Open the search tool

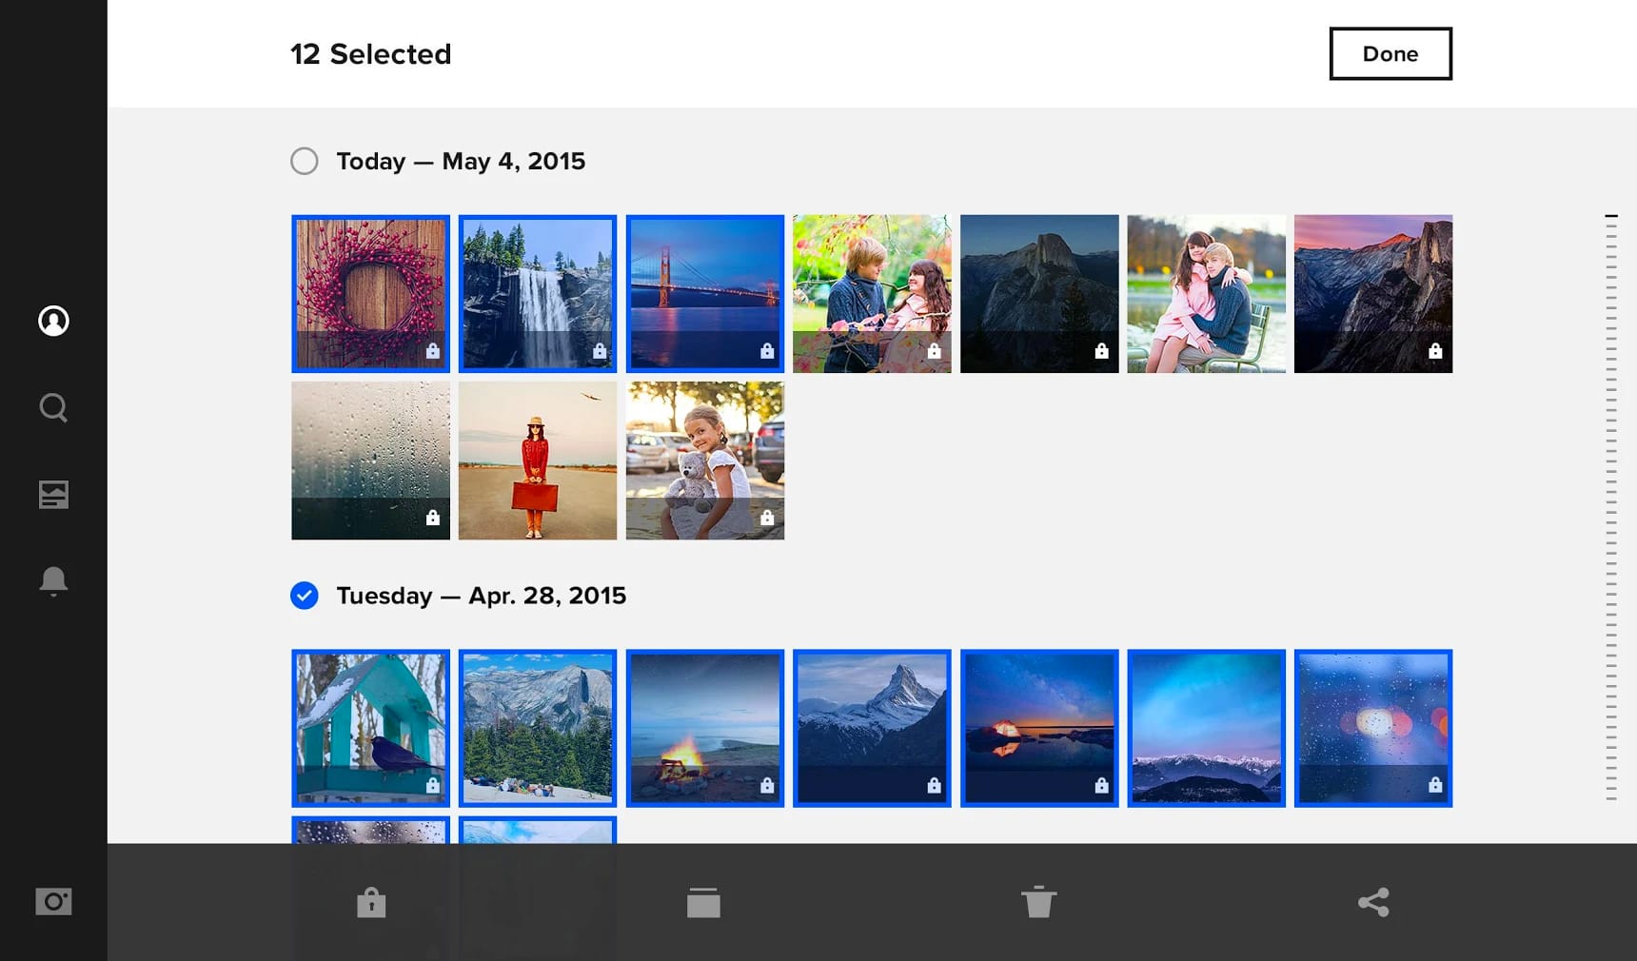coord(54,407)
